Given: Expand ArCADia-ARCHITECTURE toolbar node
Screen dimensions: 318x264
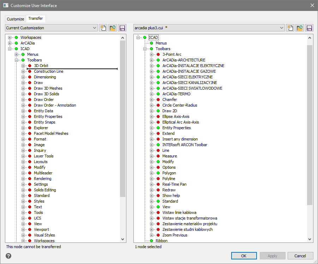Looking at the screenshot, I should pyautogui.click(x=151, y=60).
